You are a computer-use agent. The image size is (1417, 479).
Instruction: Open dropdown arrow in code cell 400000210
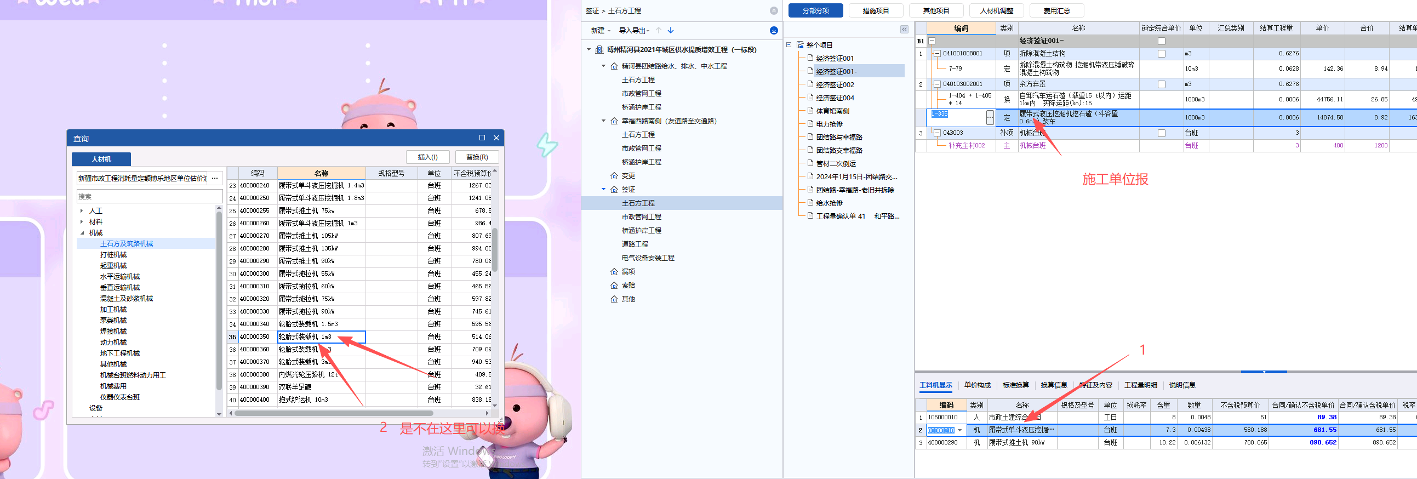(960, 430)
